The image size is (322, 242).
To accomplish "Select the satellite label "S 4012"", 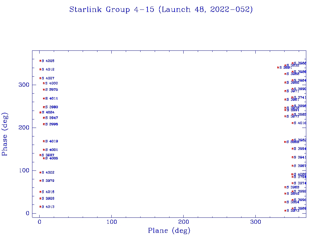I will tap(48, 70).
